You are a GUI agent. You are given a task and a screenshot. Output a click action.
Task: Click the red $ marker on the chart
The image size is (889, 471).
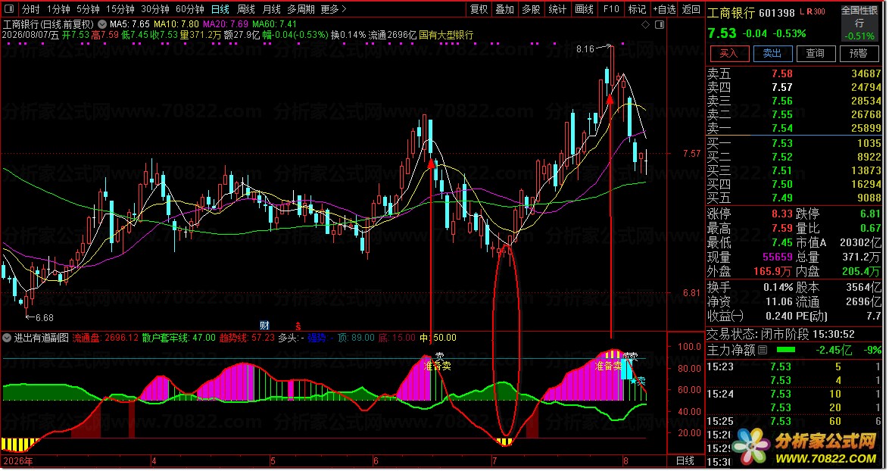(298, 326)
